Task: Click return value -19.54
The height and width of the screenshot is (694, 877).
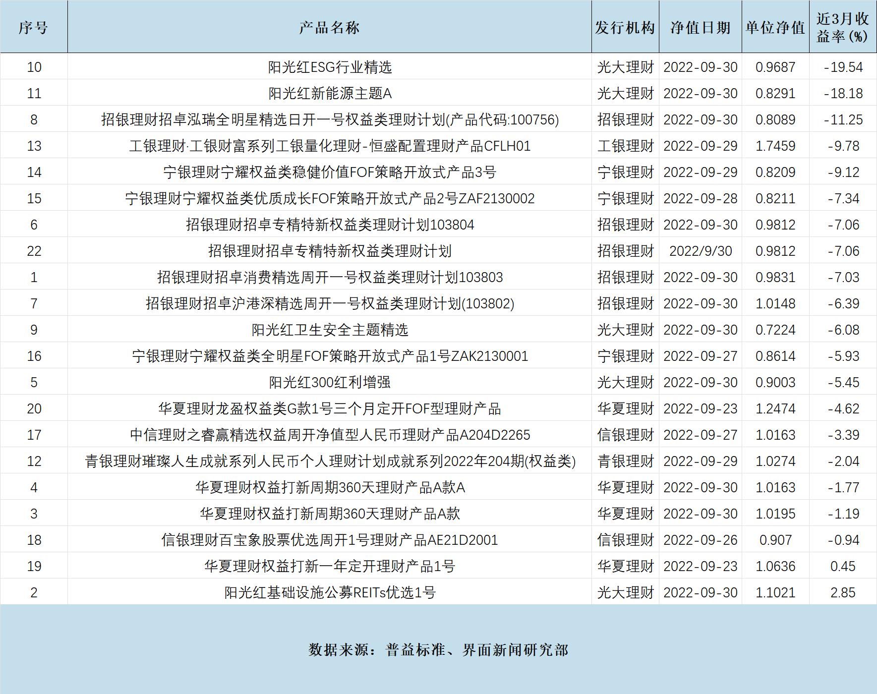Action: coord(843,67)
